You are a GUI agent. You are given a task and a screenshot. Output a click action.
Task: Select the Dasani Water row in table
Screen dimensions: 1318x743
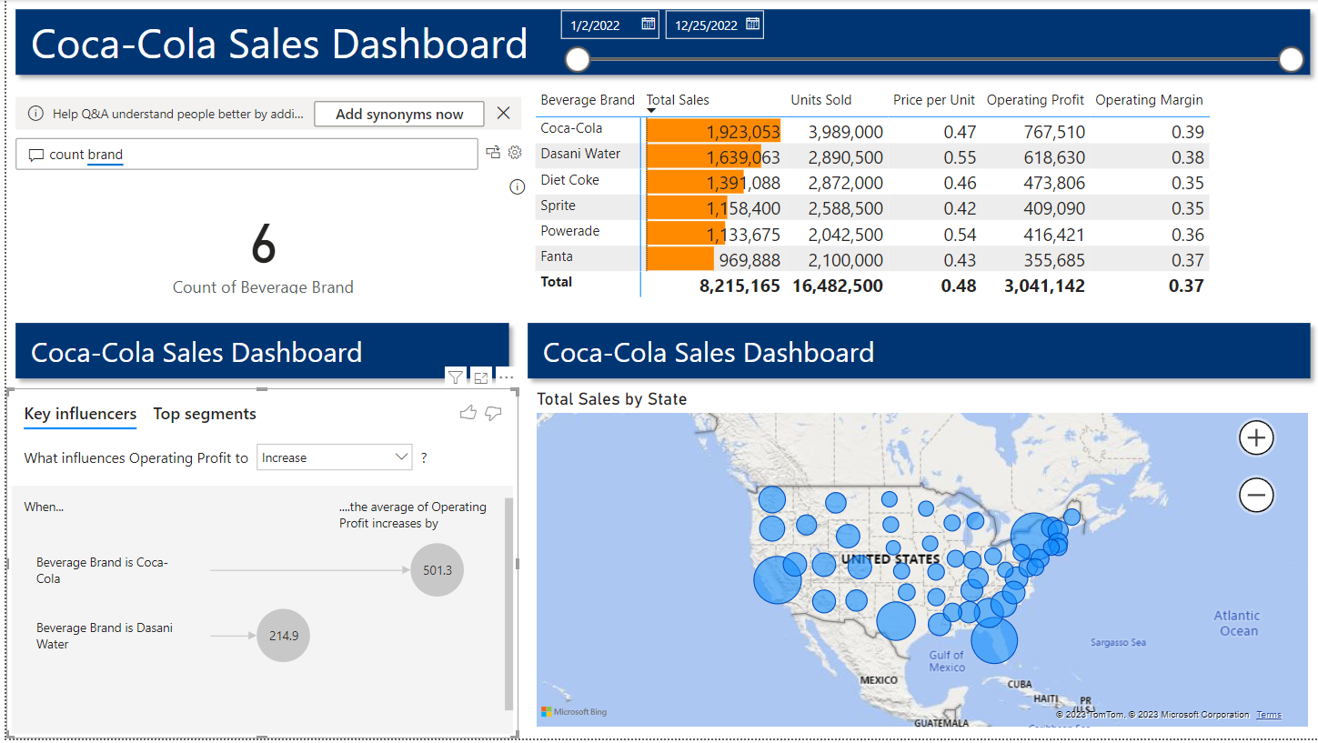click(873, 156)
